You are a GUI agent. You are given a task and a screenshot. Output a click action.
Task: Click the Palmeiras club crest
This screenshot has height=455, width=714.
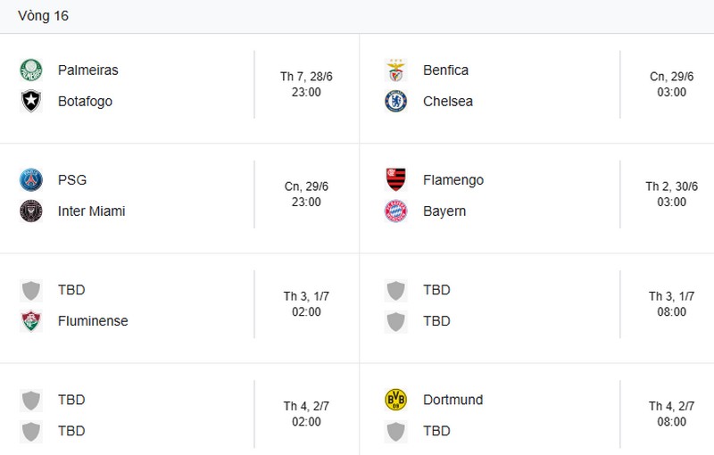coord(31,70)
